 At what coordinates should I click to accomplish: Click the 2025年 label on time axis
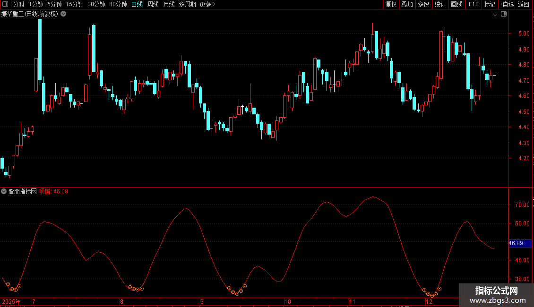[11, 301]
